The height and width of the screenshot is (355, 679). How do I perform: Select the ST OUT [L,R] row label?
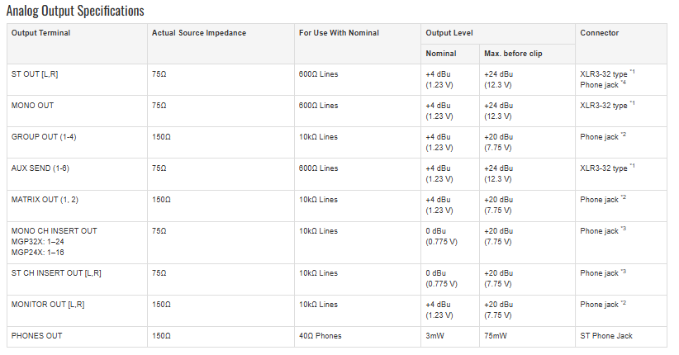coord(35,74)
